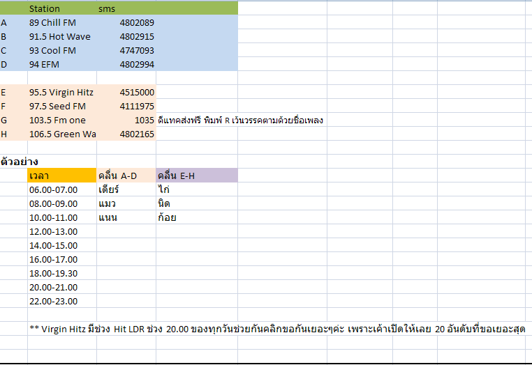The width and height of the screenshot is (532, 365).
Task: Select the cell containing 1035
Action: (126, 120)
